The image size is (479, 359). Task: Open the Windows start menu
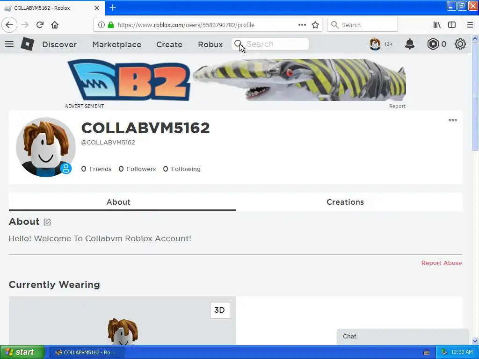pos(22,352)
